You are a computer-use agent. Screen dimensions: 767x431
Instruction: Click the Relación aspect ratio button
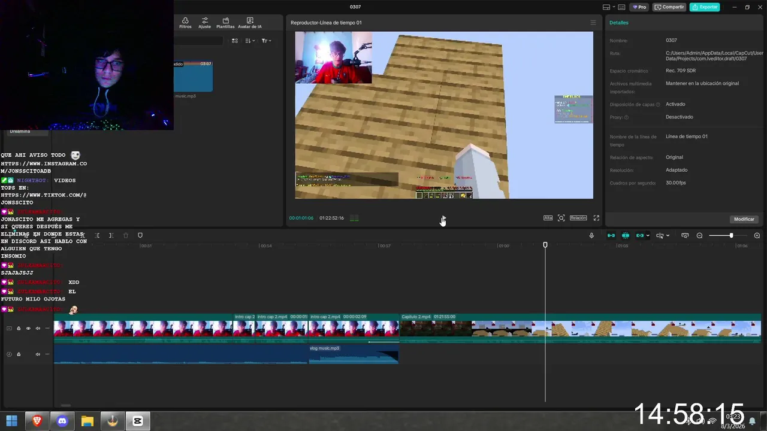[578, 218]
